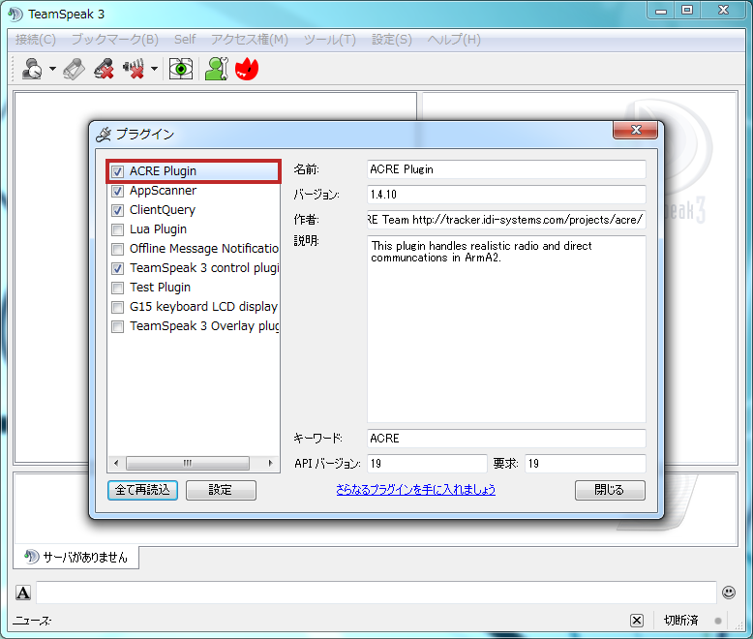This screenshot has width=753, height=639.
Task: Click the 説明 description text area
Action: click(x=506, y=329)
